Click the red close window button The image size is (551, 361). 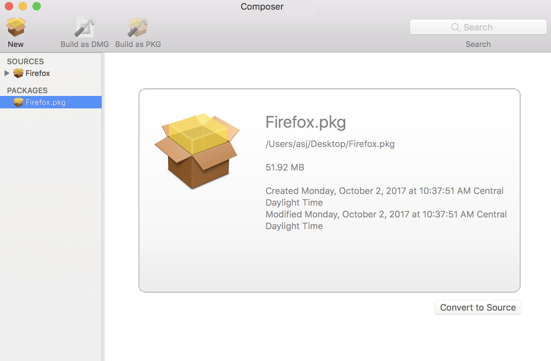(9, 6)
